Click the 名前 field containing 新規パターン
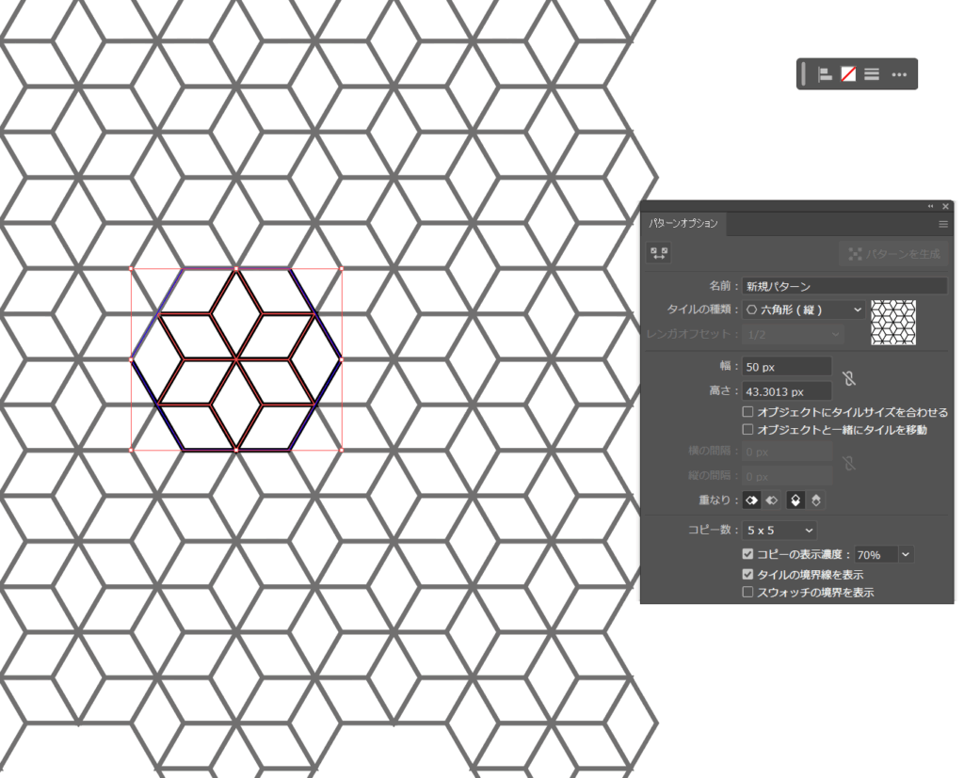 843,285
